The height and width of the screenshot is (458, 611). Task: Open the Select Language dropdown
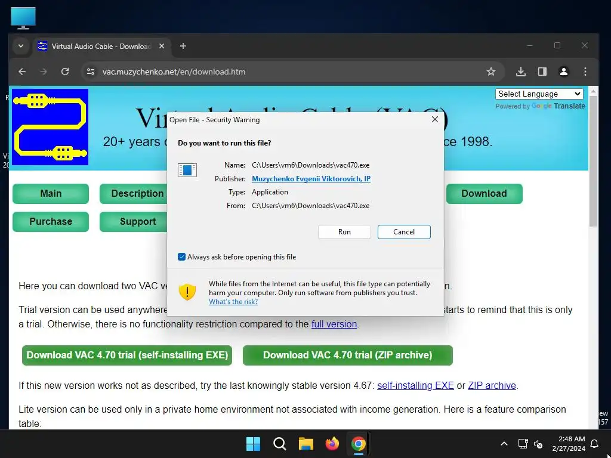pyautogui.click(x=539, y=94)
